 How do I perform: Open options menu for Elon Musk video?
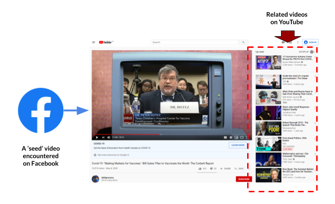pos(315,170)
